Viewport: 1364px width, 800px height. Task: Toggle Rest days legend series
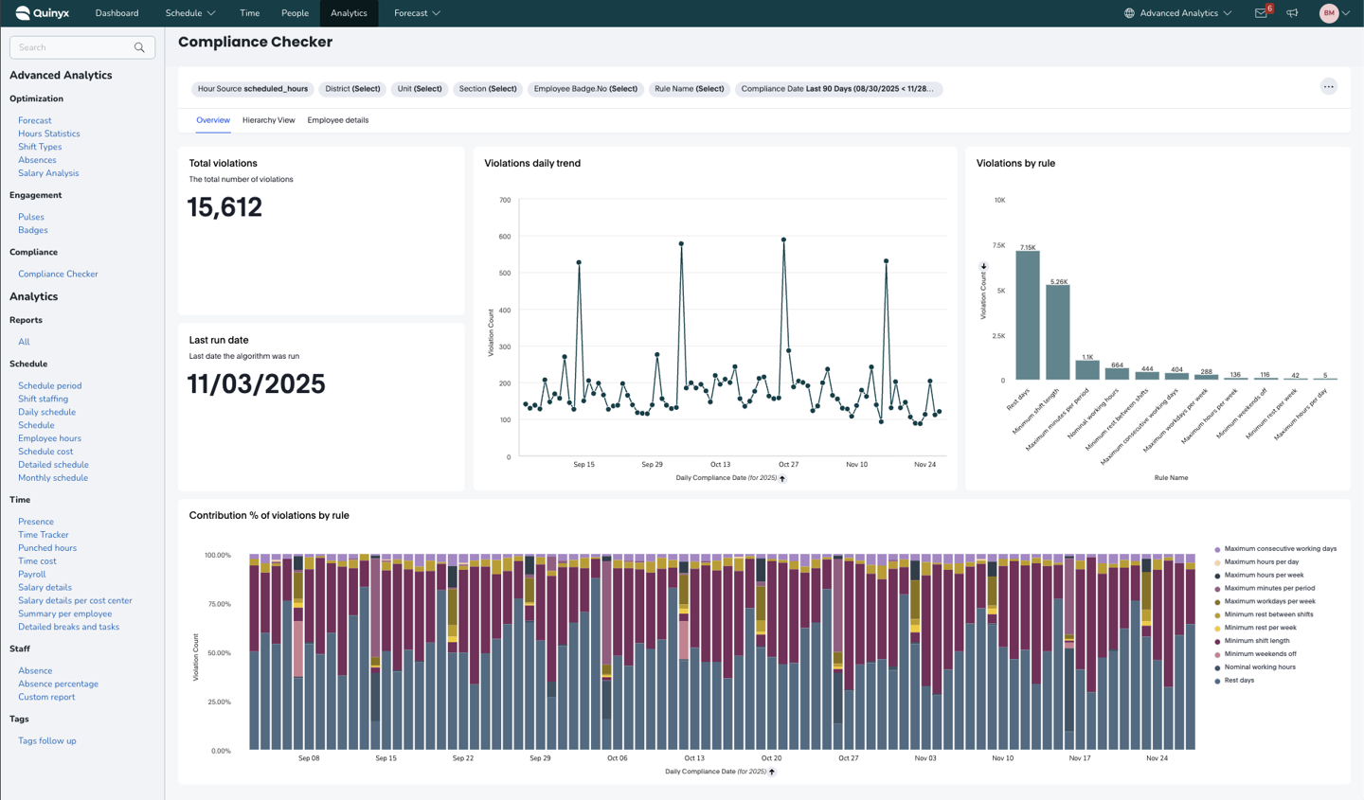click(x=1238, y=681)
